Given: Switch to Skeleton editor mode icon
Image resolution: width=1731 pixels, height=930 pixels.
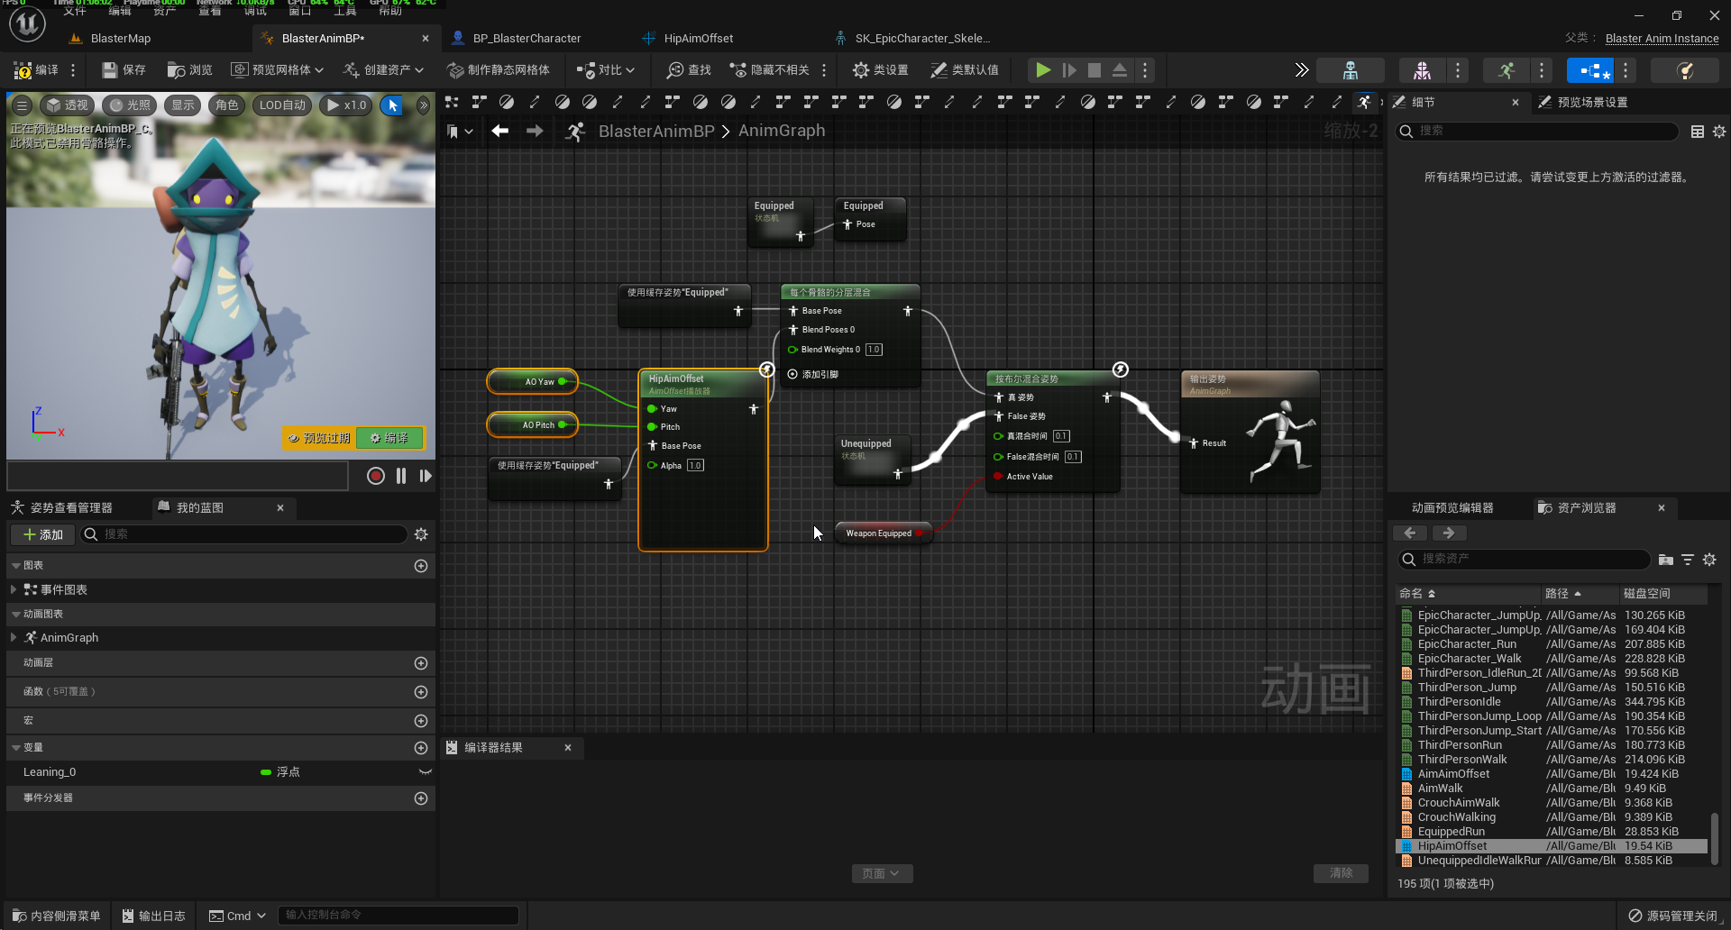Looking at the screenshot, I should coord(1351,70).
